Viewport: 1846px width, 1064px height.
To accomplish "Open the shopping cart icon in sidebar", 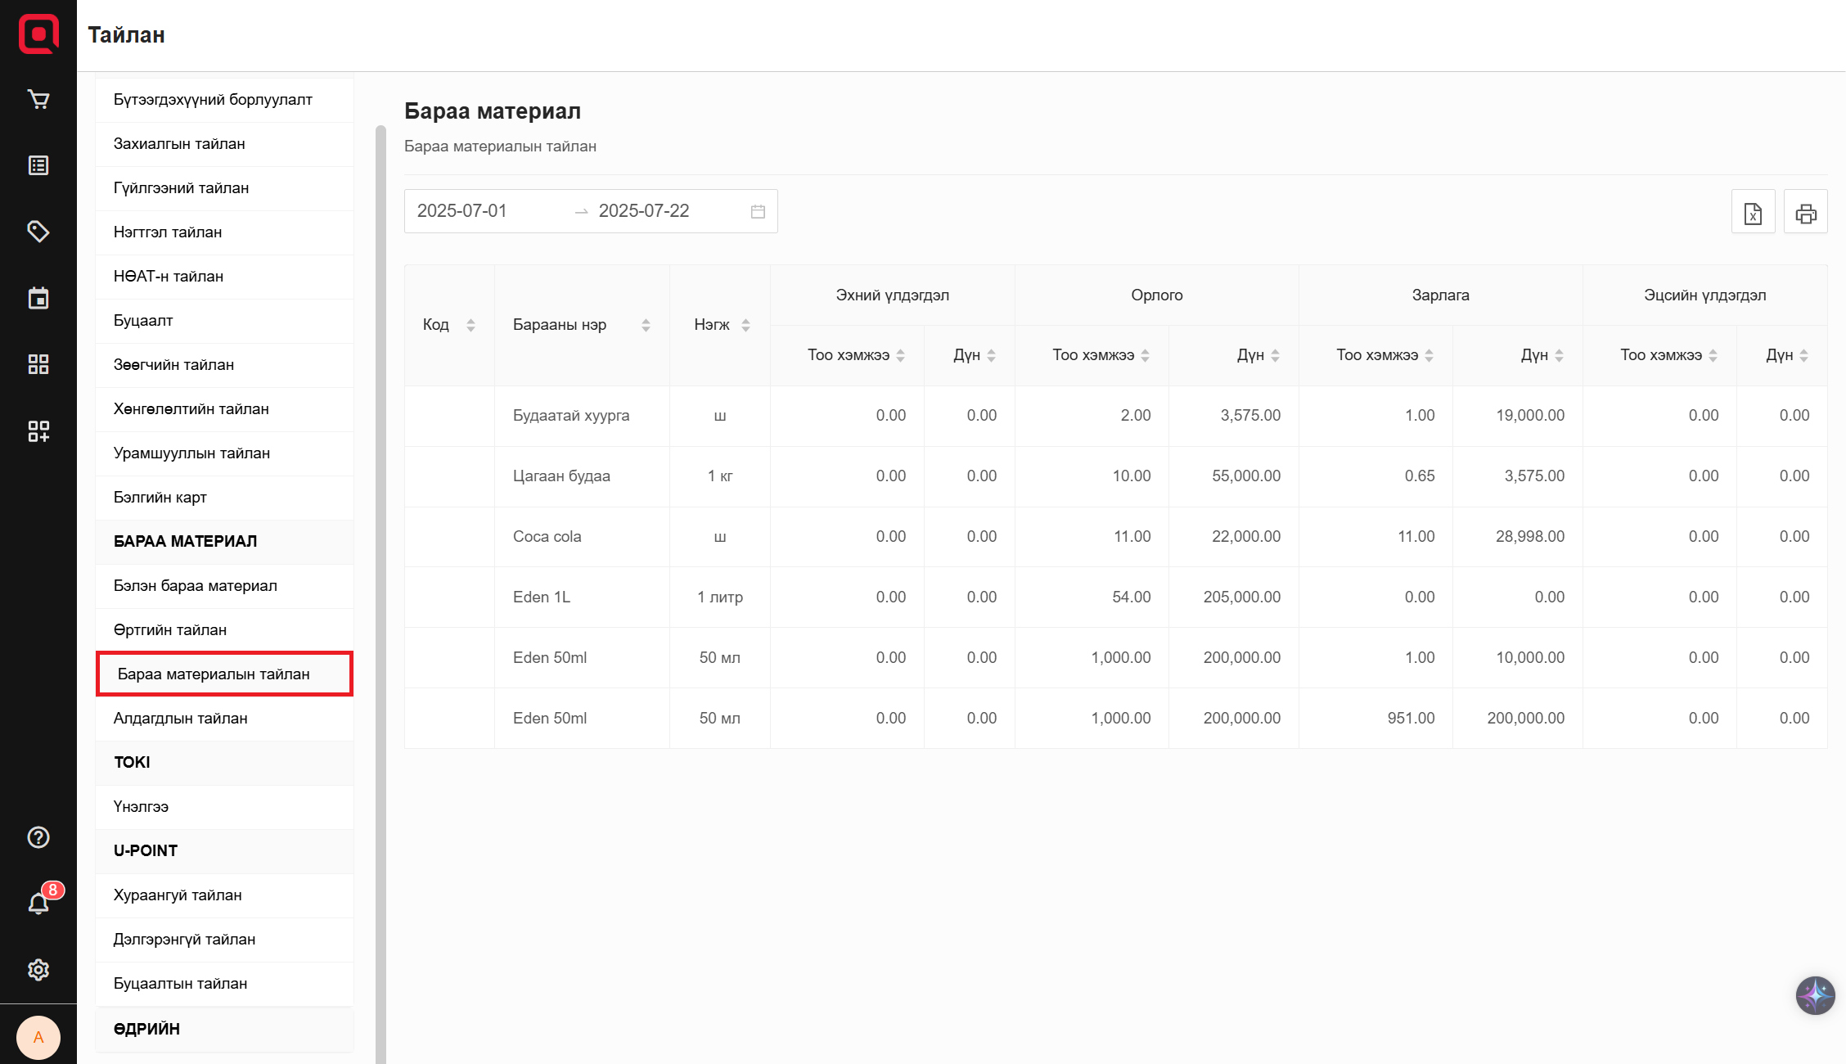I will coord(38,99).
